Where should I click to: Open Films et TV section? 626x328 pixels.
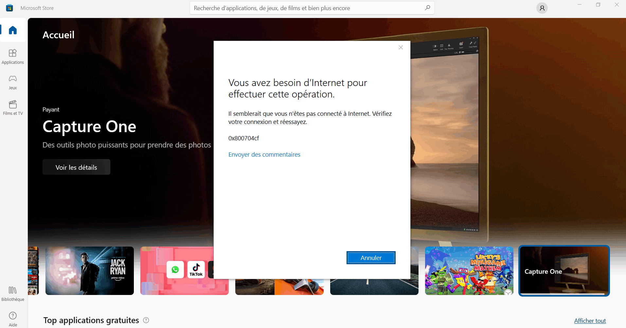[x=13, y=108]
